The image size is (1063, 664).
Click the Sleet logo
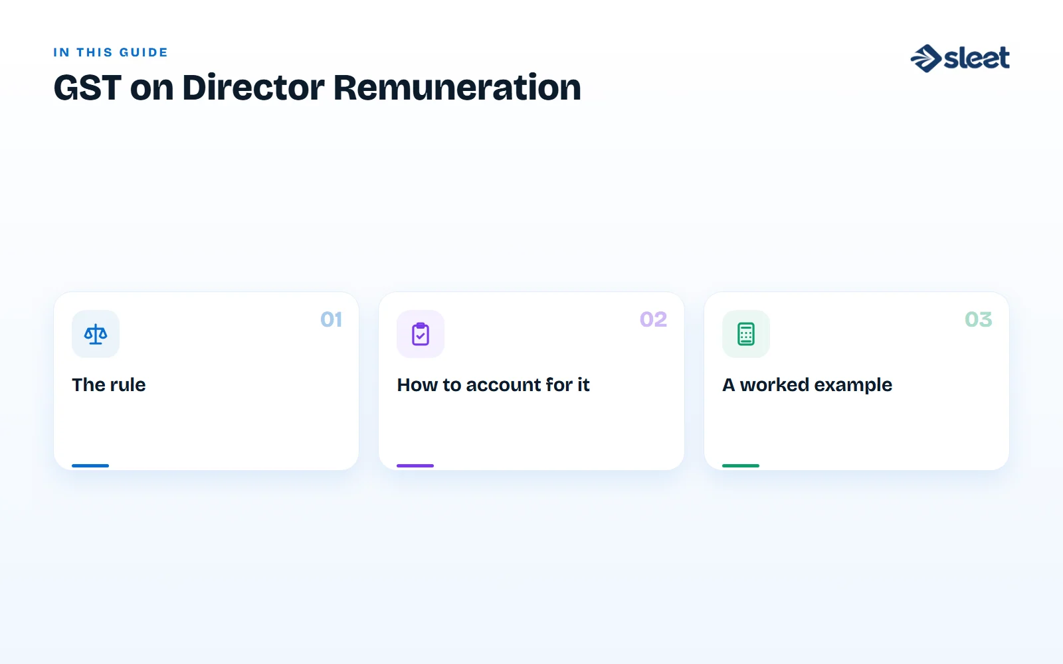point(960,58)
